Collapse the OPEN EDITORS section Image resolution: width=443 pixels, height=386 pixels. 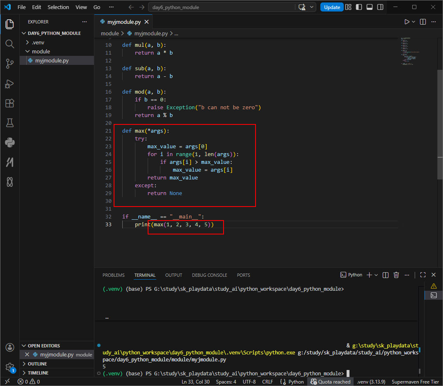pyautogui.click(x=57, y=346)
